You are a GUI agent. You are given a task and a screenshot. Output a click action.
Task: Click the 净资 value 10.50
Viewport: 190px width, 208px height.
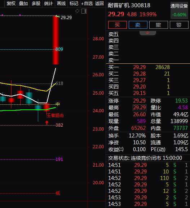[140, 143]
